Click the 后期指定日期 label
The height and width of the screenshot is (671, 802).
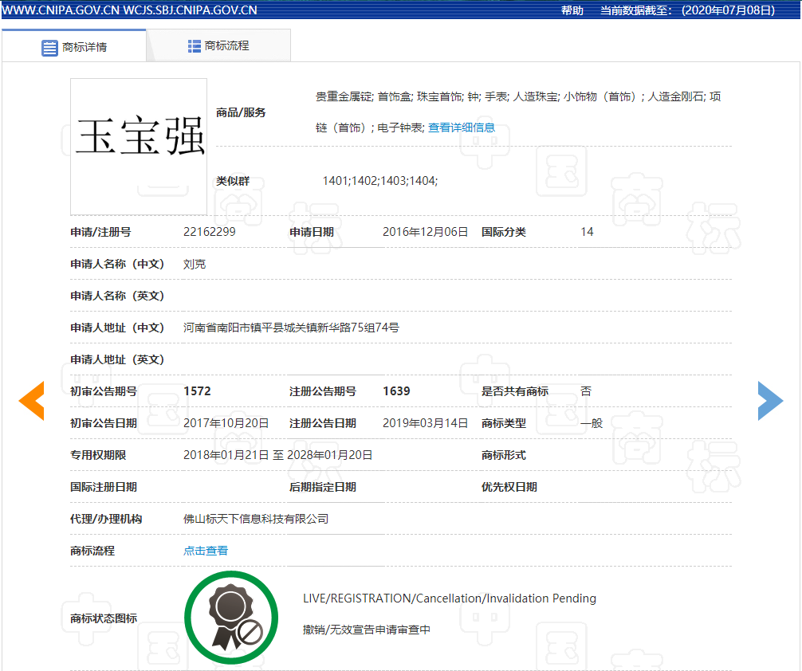(323, 487)
